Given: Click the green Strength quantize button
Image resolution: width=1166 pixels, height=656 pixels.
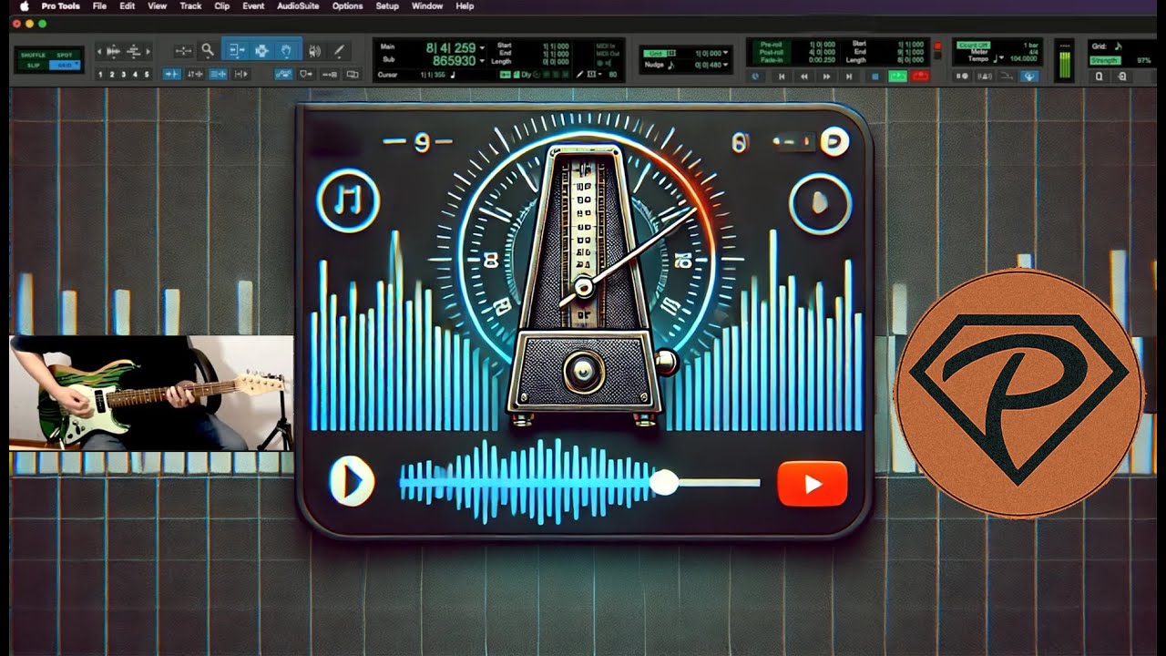Looking at the screenshot, I should point(1104,60).
